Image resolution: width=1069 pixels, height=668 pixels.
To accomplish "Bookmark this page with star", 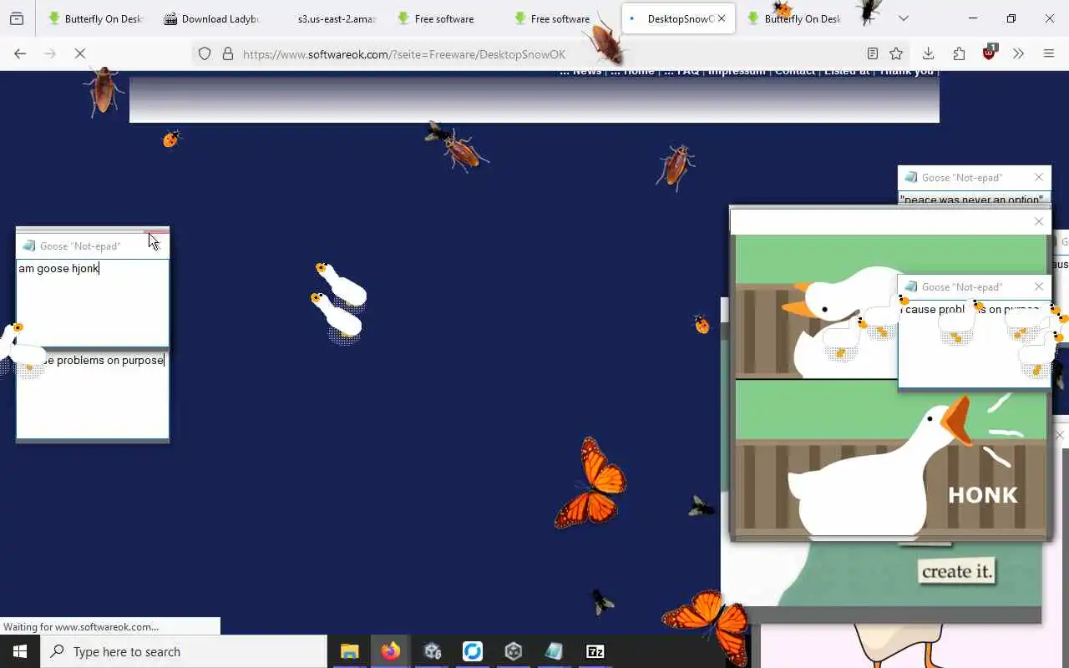I will click(x=896, y=53).
